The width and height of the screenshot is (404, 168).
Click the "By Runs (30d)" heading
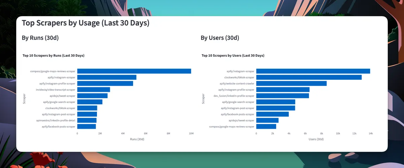coord(40,38)
